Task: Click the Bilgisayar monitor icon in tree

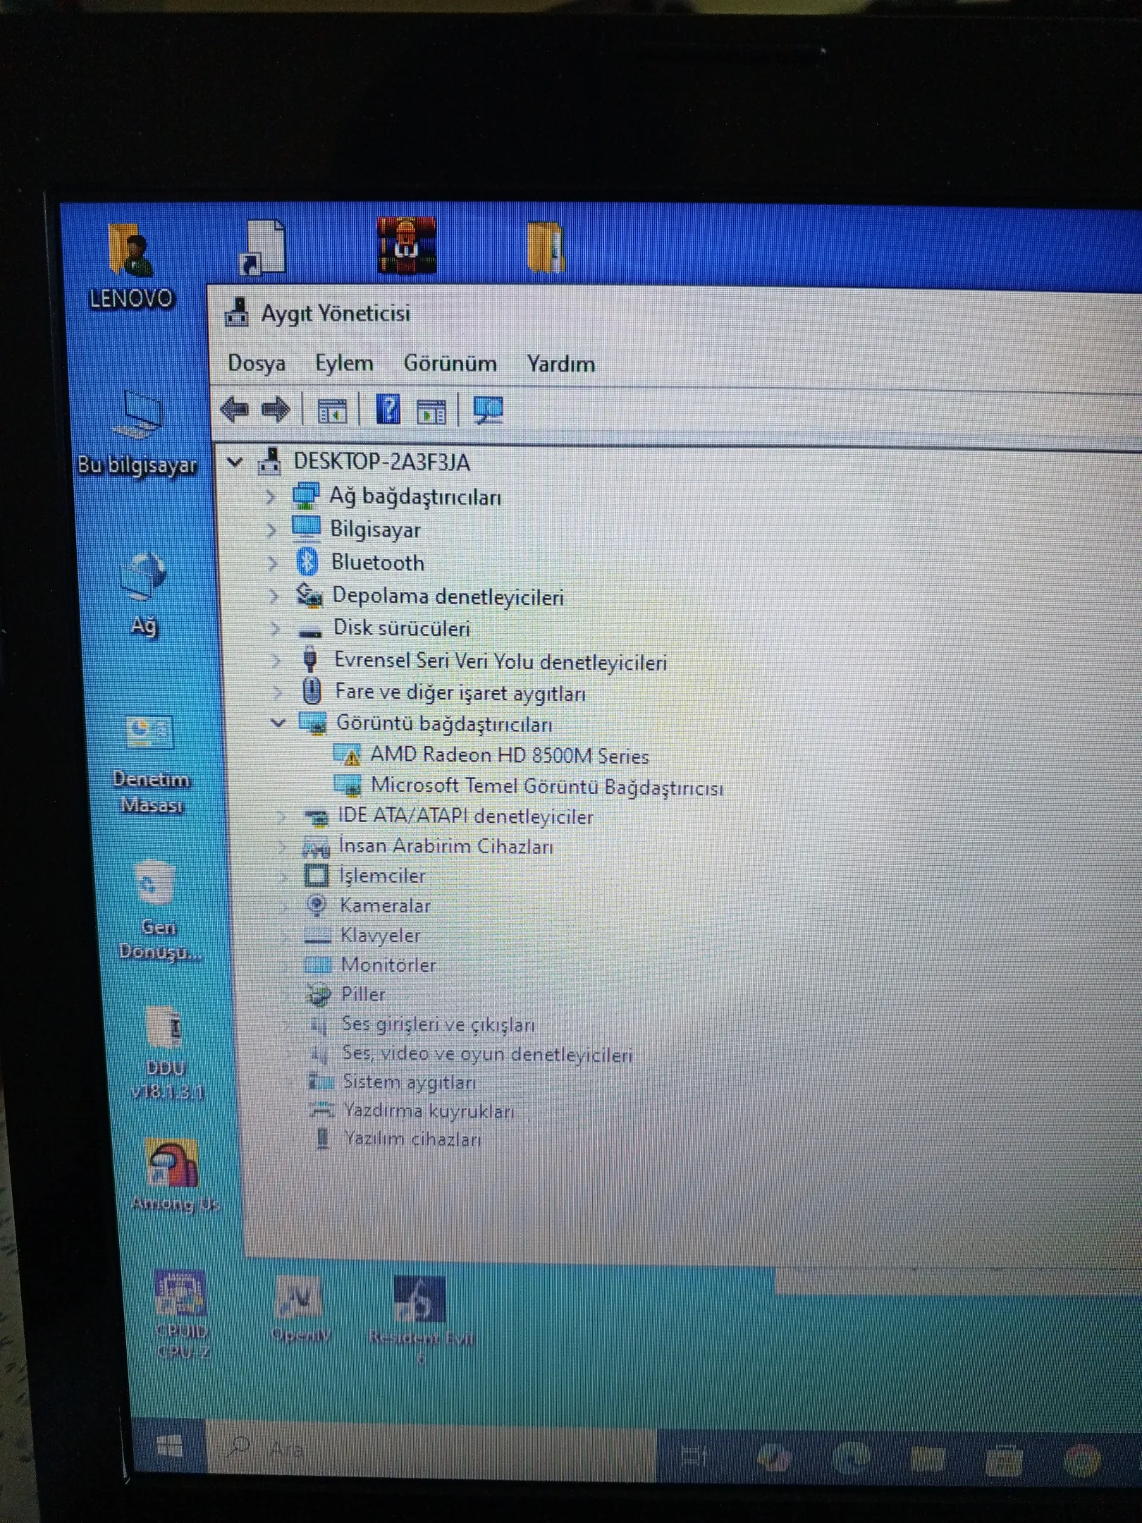Action: coord(307,528)
